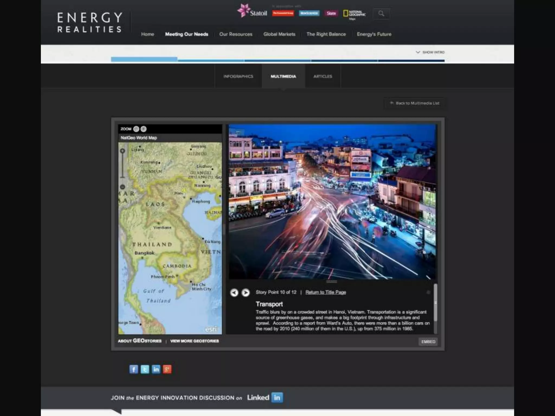Viewport: 555px width, 416px height.
Task: Click Back to Multimedia List button
Action: 415,103
